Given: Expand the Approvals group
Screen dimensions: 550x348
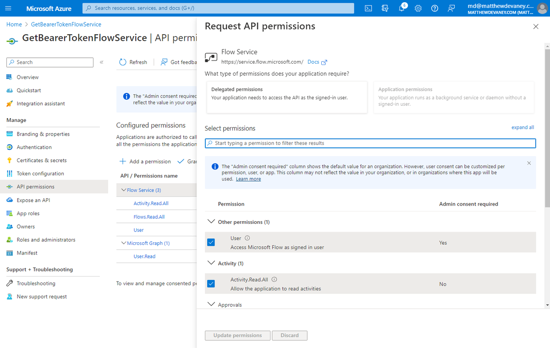Looking at the screenshot, I should coord(211,304).
